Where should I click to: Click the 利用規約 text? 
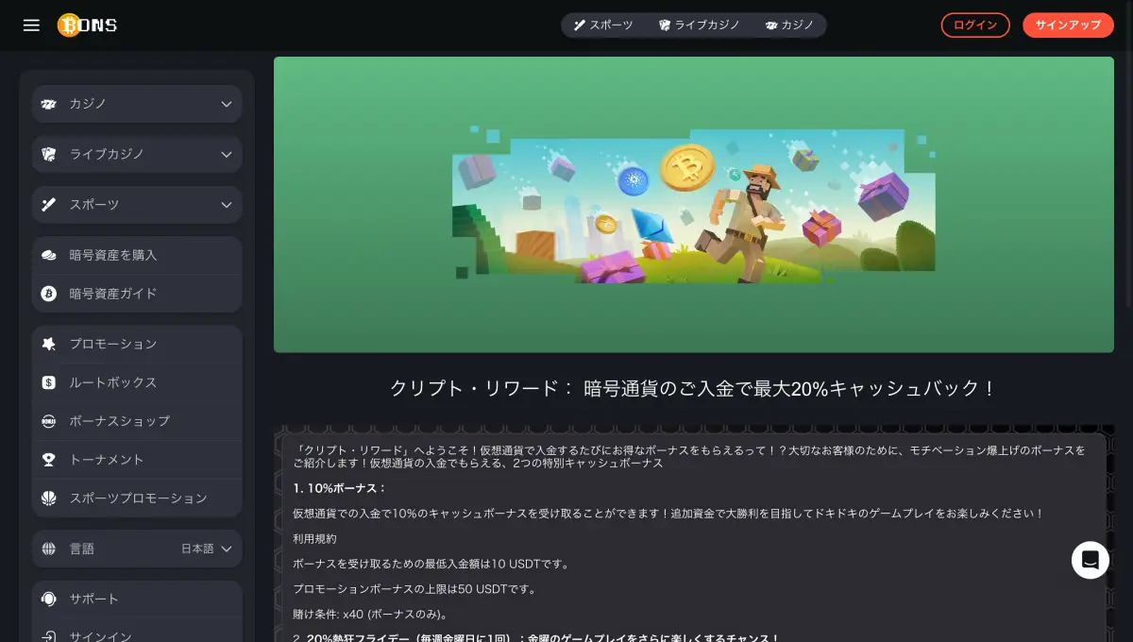314,539
